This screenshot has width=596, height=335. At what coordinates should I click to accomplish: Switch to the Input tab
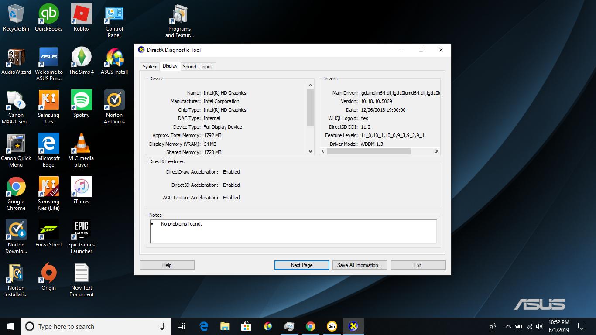click(207, 67)
